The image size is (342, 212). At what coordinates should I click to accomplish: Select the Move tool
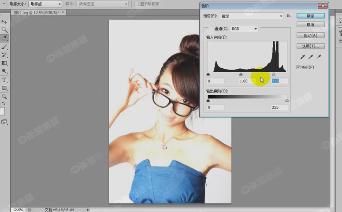click(4, 21)
